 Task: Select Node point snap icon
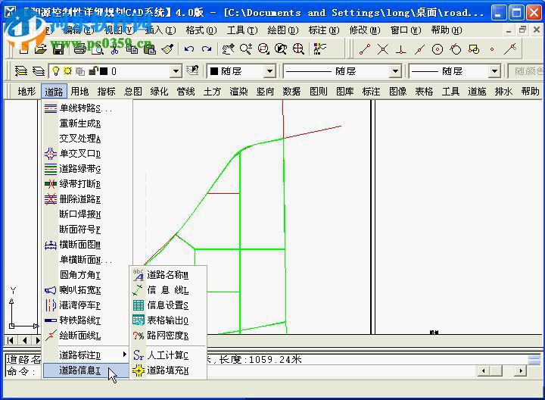492,49
